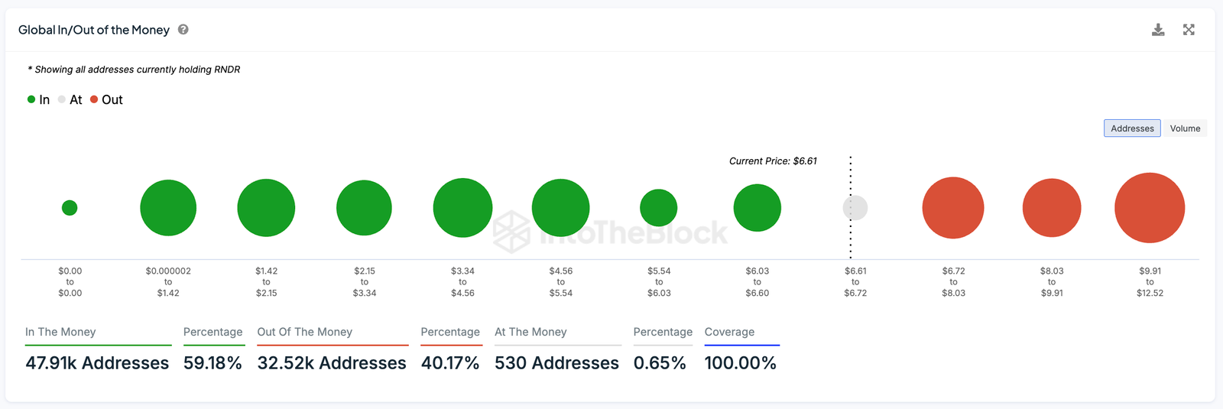Select green bubble for $3.34 to $4.56
Screen dimensions: 1223x409
tap(462, 208)
